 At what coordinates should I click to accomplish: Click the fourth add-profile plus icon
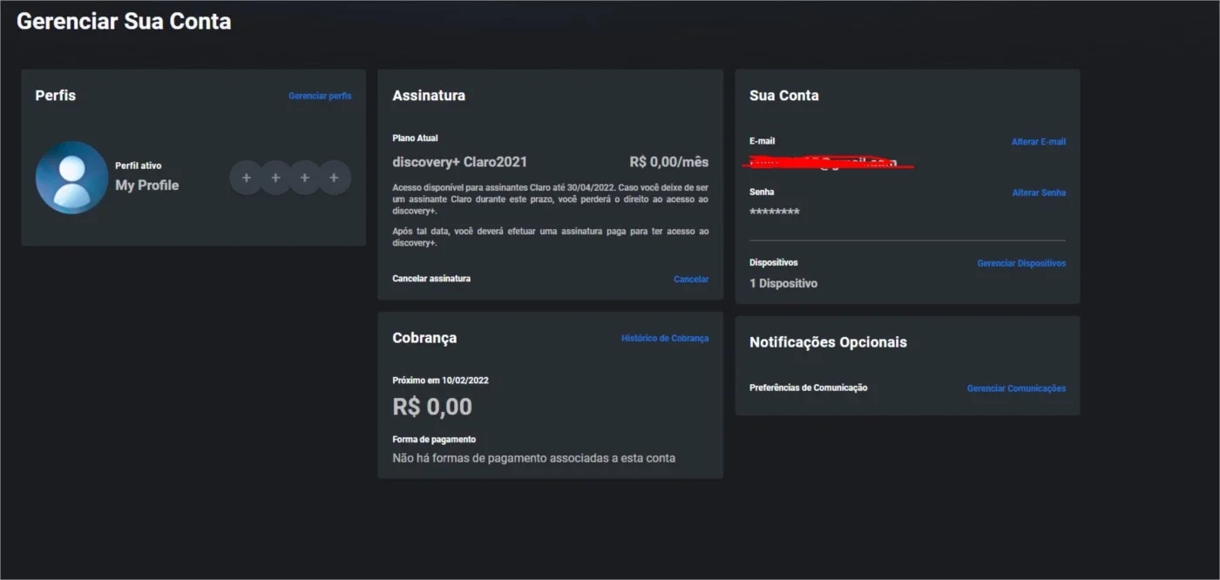334,178
